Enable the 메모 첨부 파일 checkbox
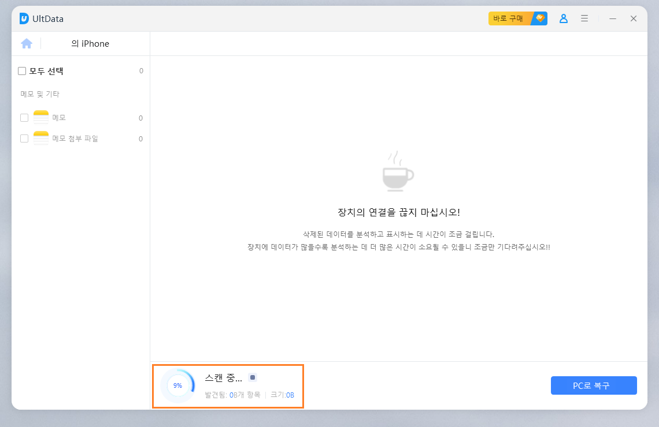Image resolution: width=659 pixels, height=427 pixels. coord(24,138)
